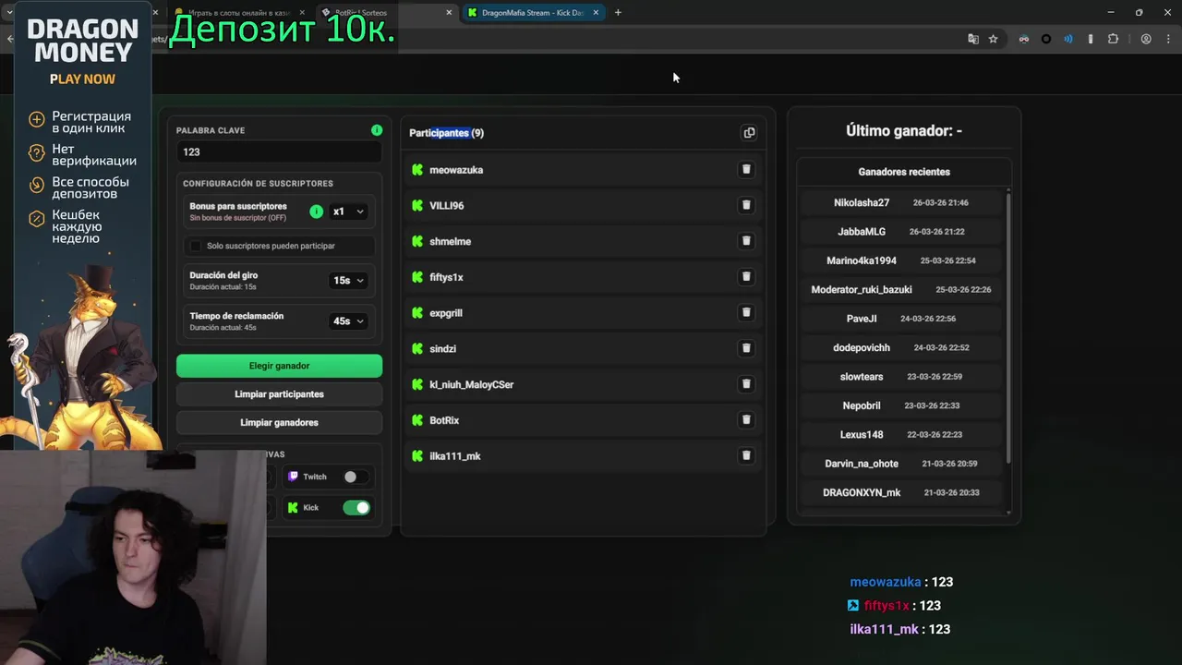Click recent winner PaveJI
Image resolution: width=1182 pixels, height=665 pixels.
pos(862,319)
